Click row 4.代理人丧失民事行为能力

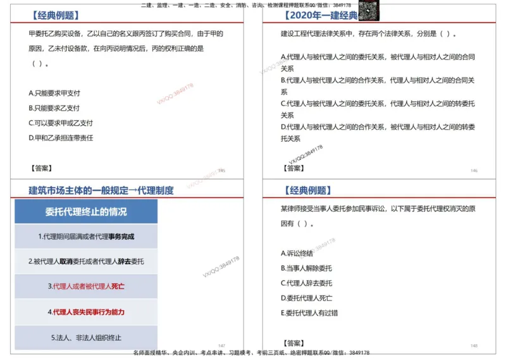[x=86, y=312]
